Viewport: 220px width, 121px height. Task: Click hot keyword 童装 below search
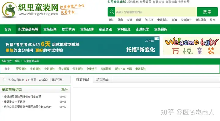(x=111, y=20)
